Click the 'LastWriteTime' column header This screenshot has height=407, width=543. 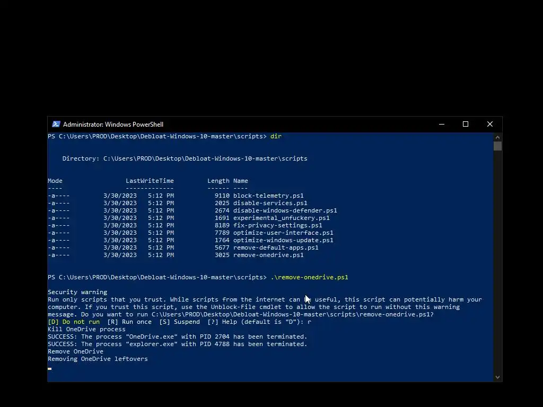click(150, 181)
